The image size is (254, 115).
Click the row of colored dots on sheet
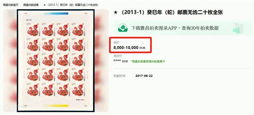pyautogui.click(x=81, y=100)
